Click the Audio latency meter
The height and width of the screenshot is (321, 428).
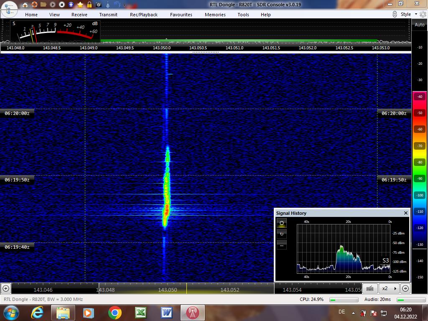[412, 300]
